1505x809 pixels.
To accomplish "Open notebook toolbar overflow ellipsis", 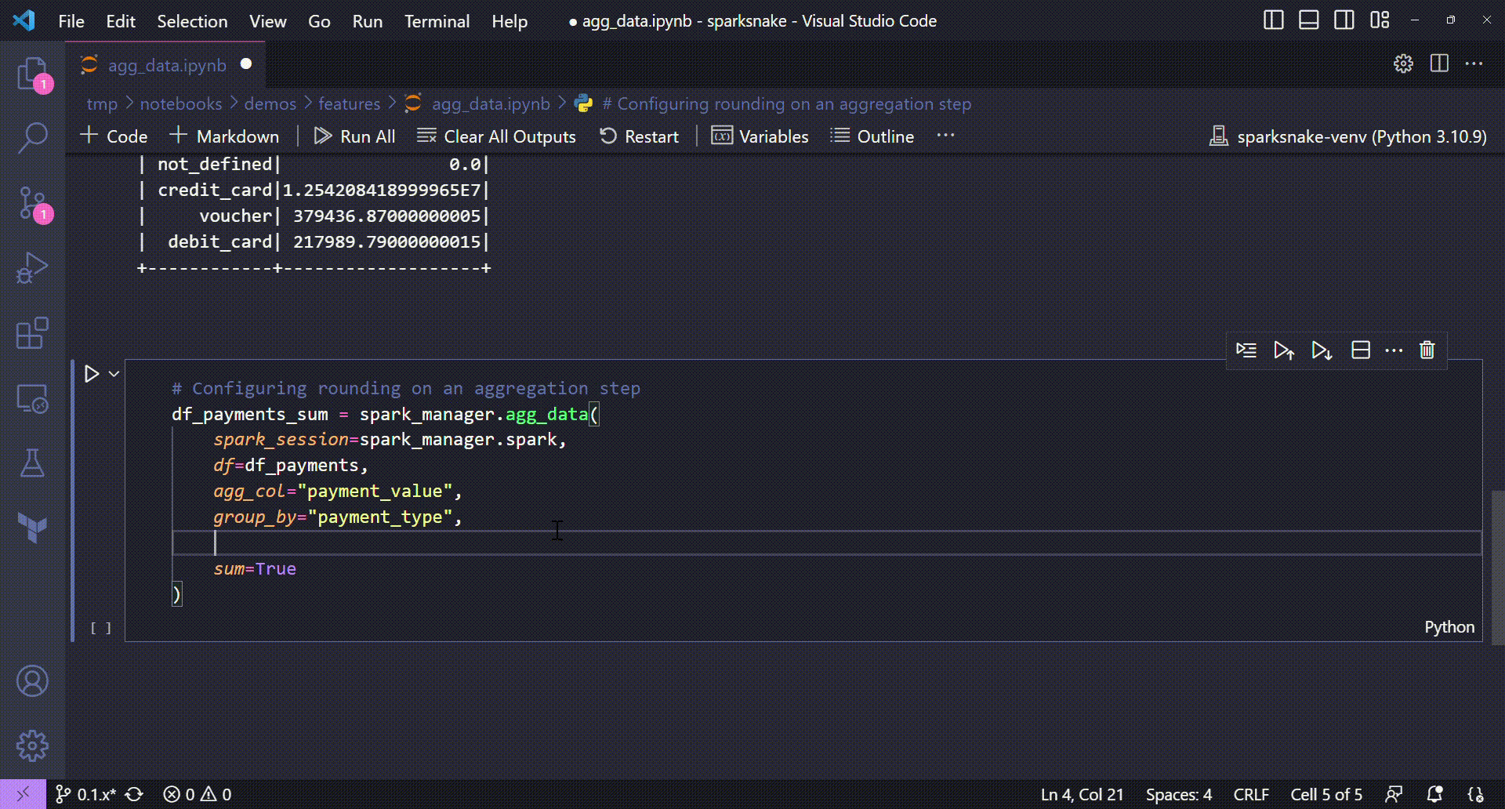I will [946, 136].
